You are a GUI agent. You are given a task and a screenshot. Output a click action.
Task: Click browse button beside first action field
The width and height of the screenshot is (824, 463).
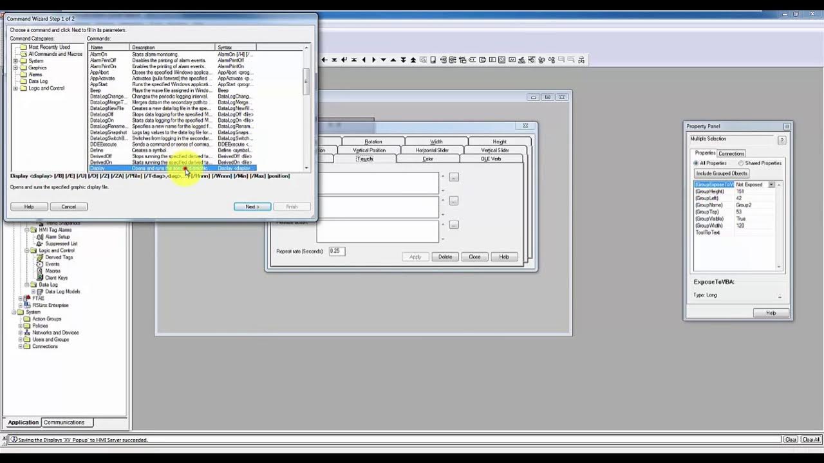coord(454,177)
